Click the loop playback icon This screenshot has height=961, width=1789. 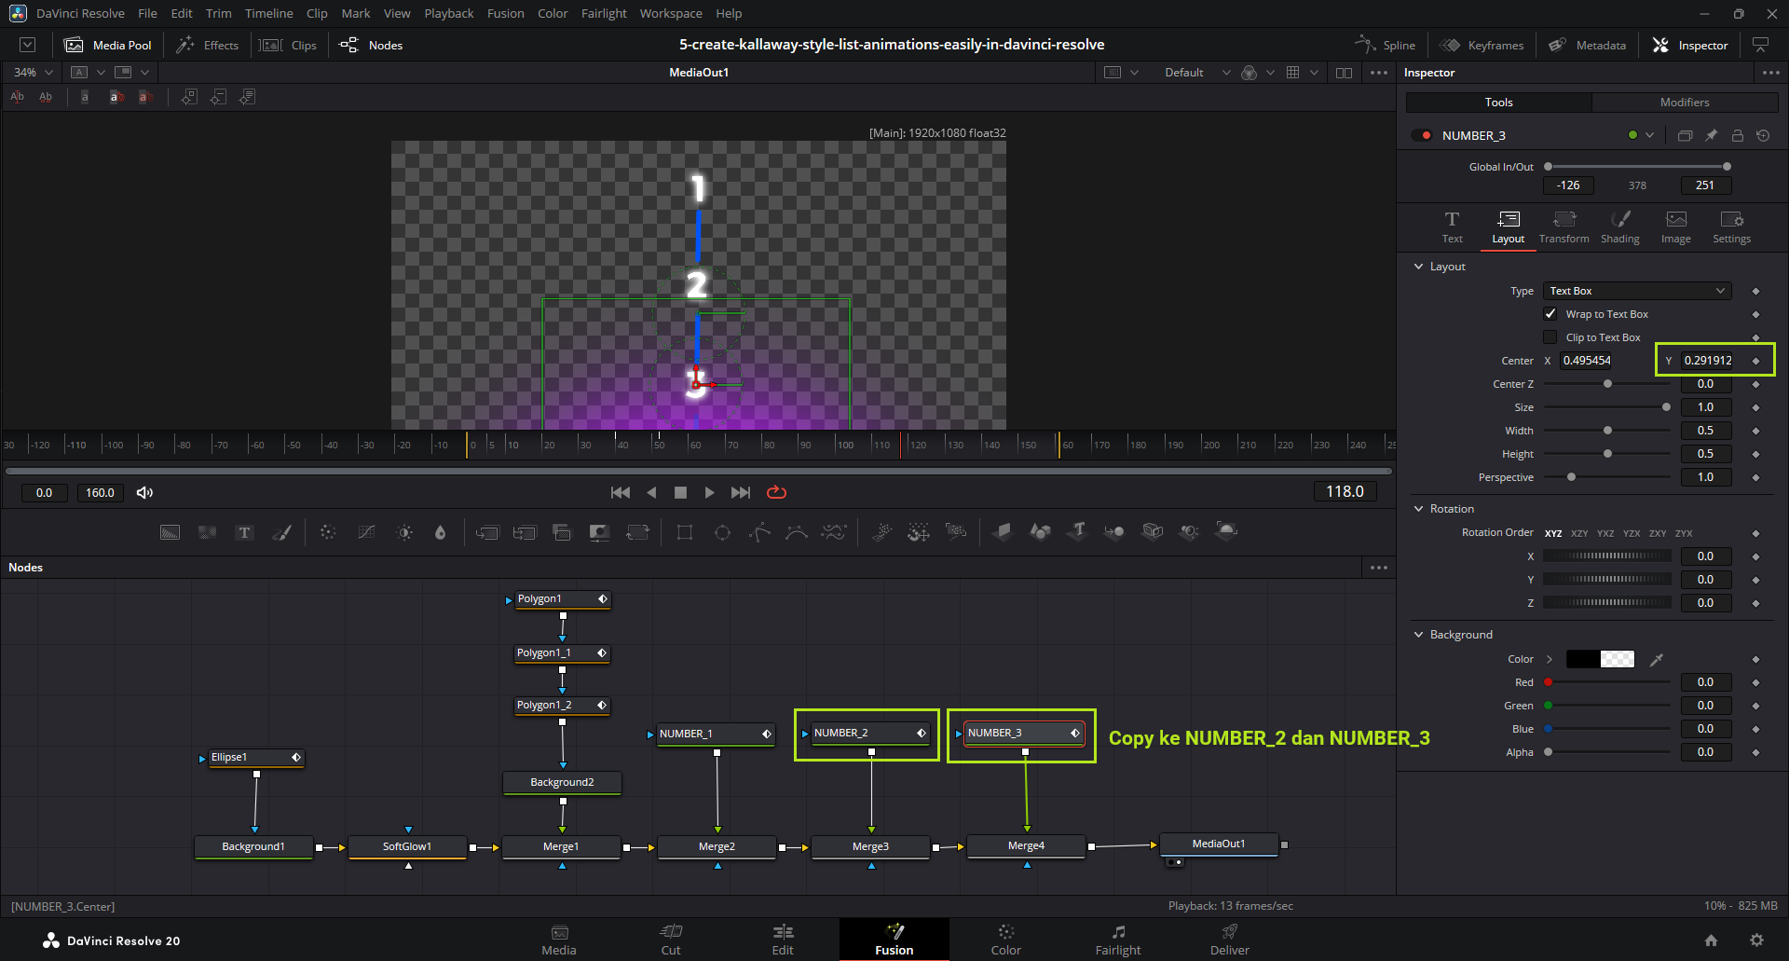pos(776,492)
